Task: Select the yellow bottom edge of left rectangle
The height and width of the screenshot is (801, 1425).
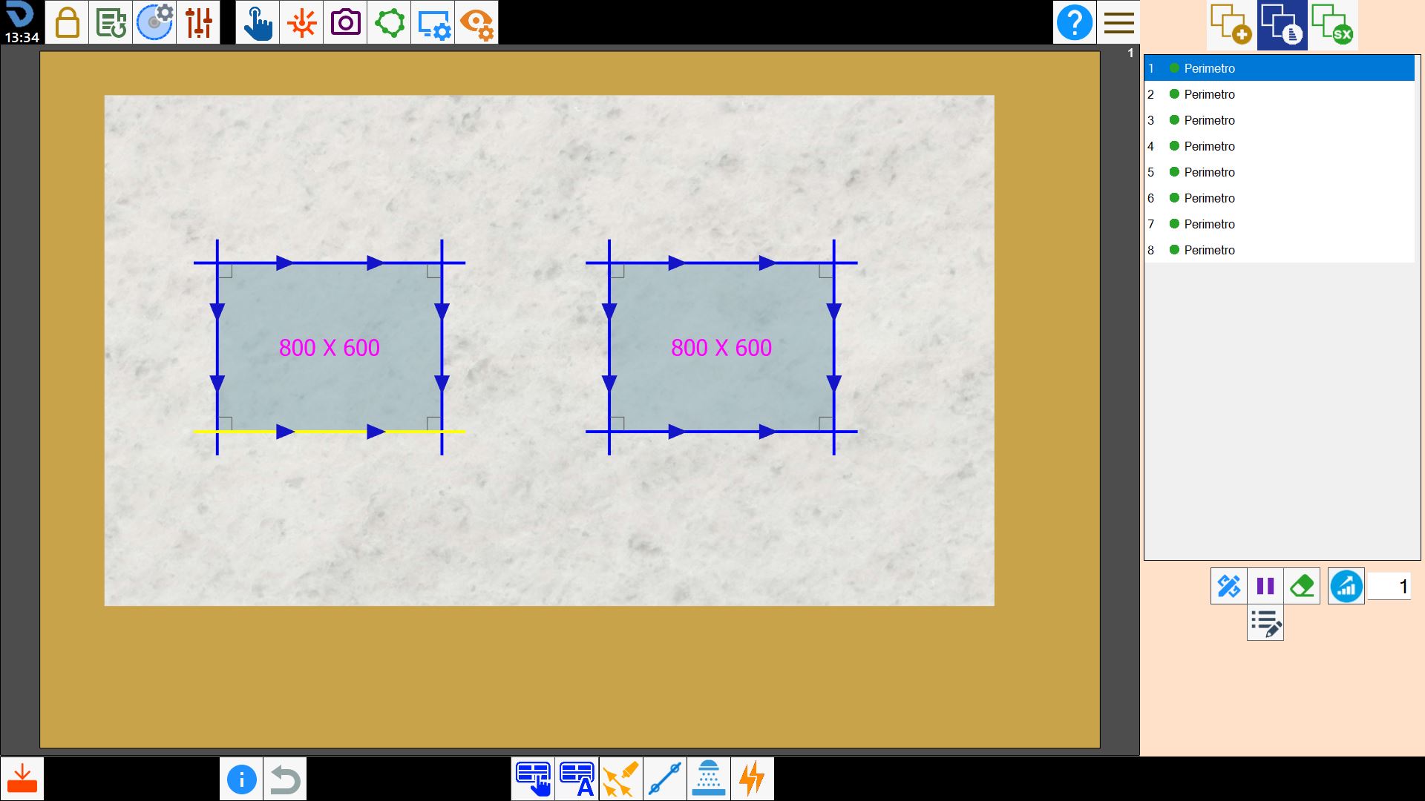Action: click(x=330, y=431)
